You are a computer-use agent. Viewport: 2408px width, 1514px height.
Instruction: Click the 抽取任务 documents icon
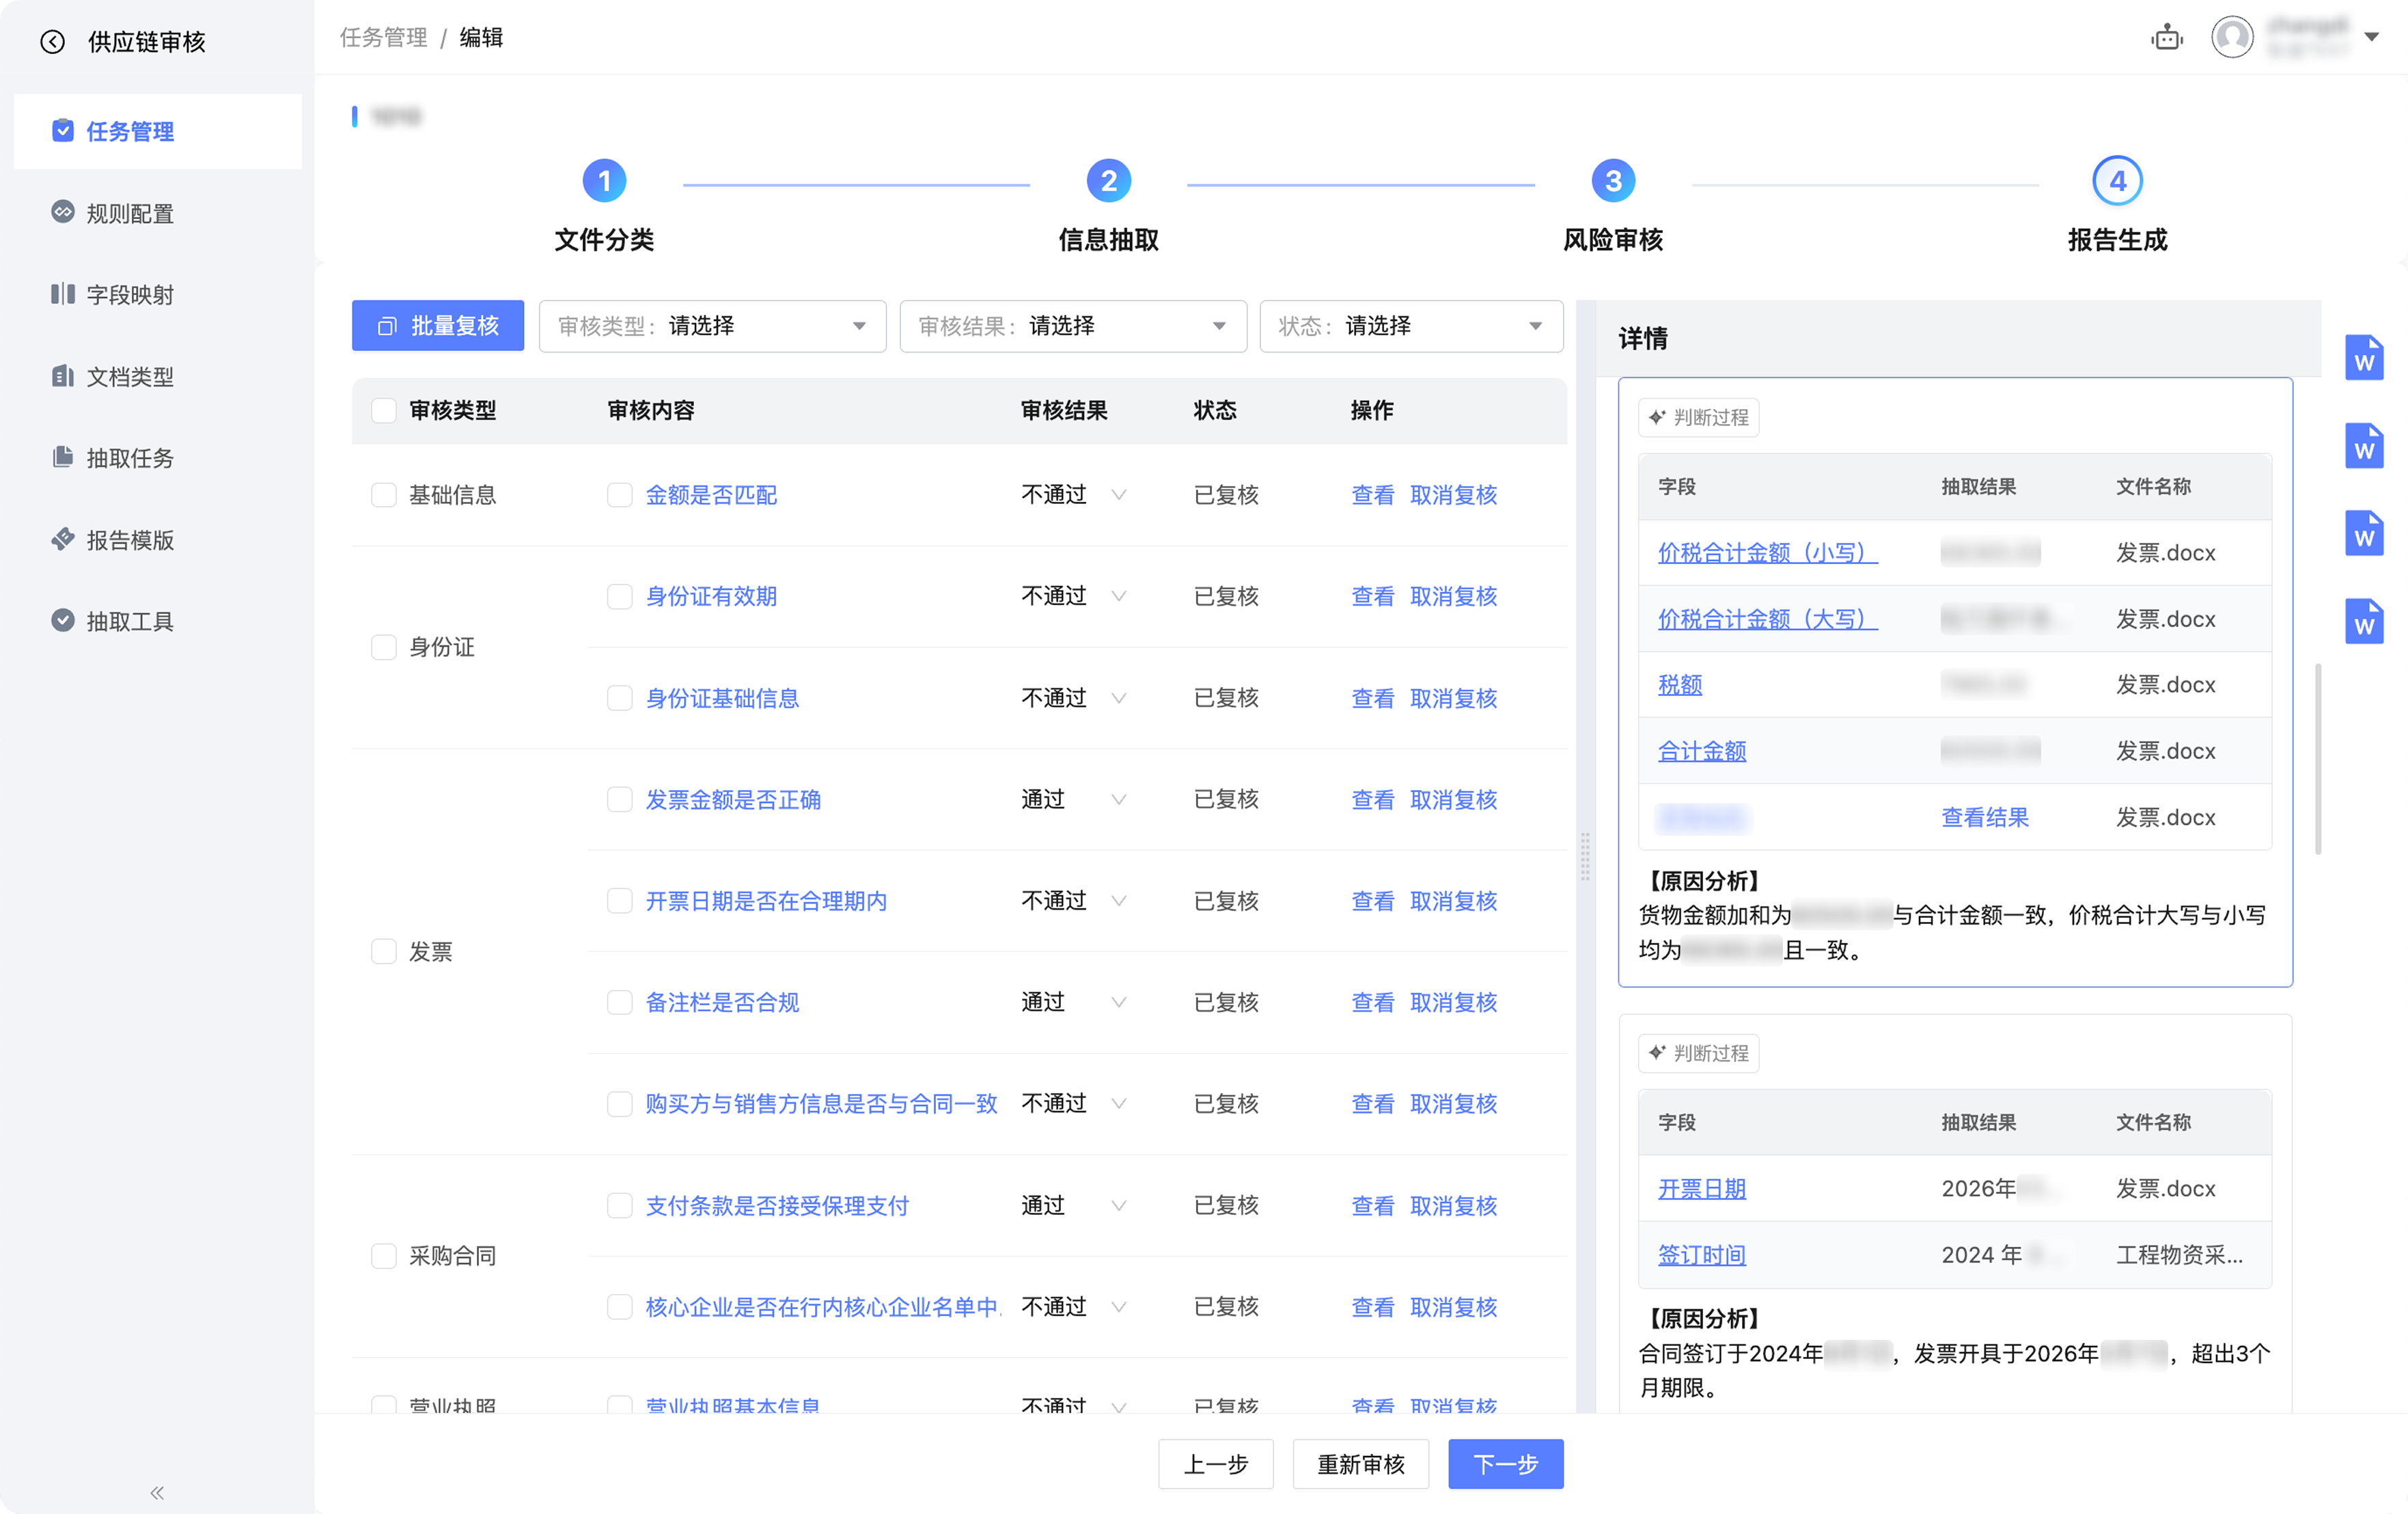coord(63,457)
